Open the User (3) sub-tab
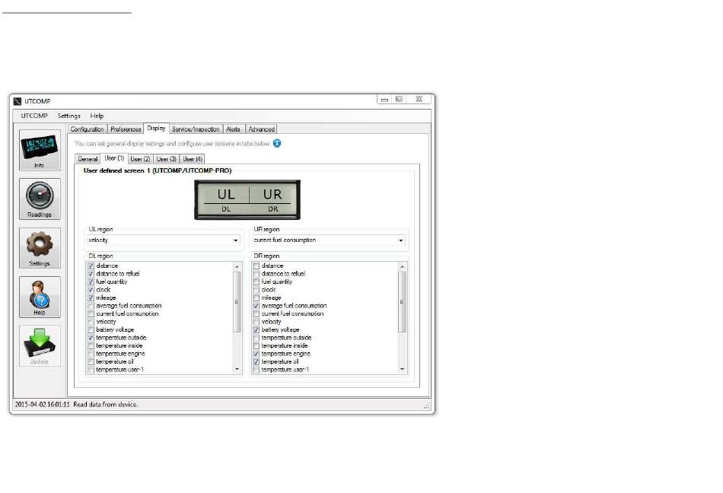723x493 pixels. coord(167,159)
